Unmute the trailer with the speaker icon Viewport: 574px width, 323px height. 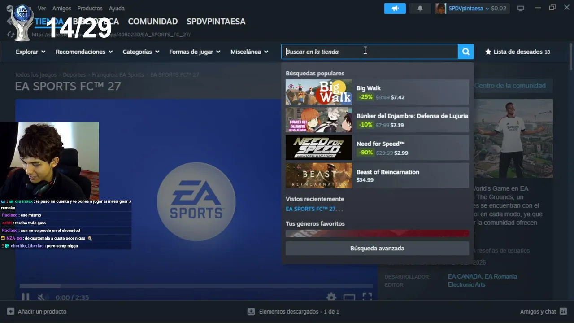pyautogui.click(x=42, y=297)
